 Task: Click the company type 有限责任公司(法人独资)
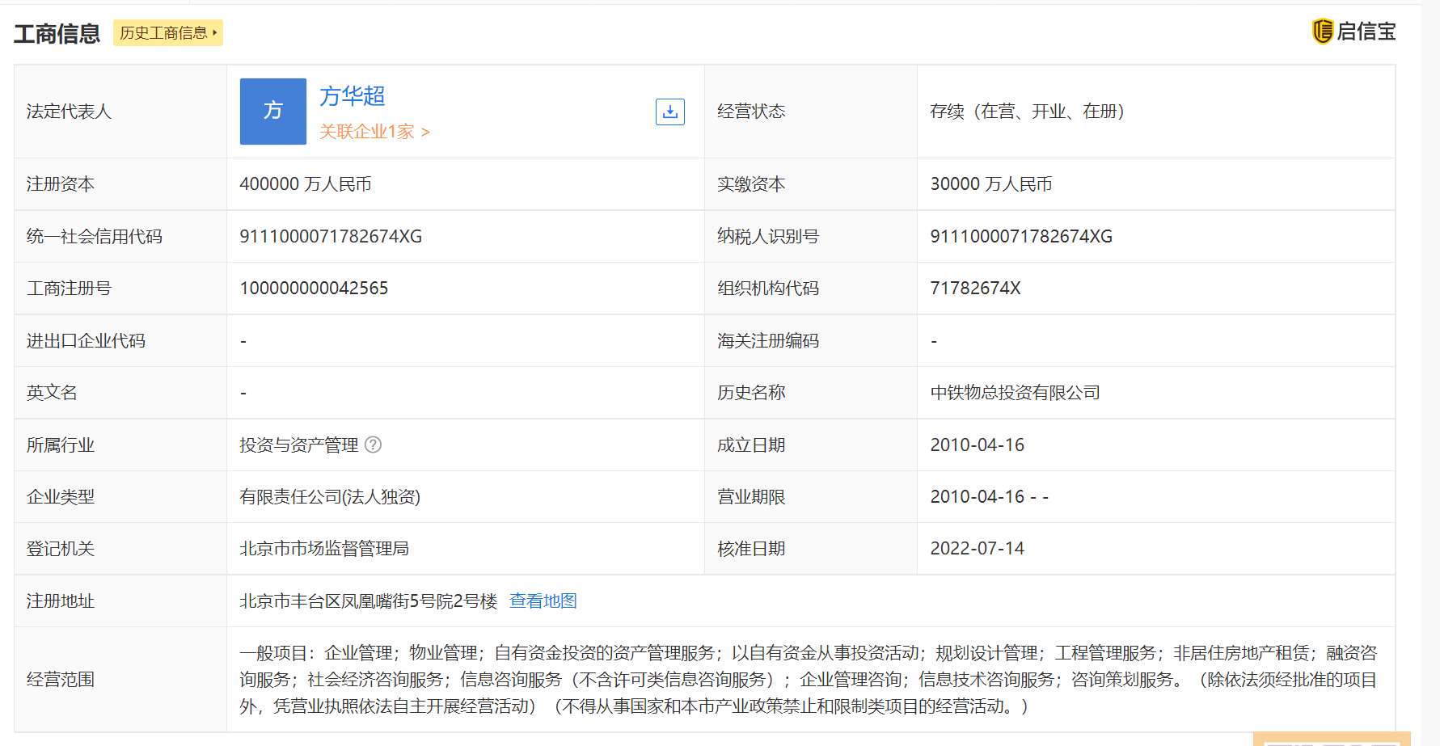click(x=330, y=497)
